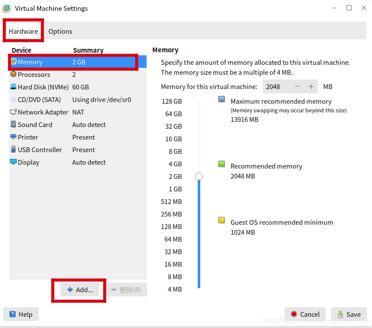Click the 16 GB slider label
This screenshot has height=328, width=372.
tap(173, 139)
